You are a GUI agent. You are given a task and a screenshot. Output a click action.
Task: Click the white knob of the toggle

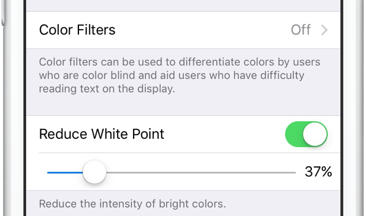click(x=315, y=134)
